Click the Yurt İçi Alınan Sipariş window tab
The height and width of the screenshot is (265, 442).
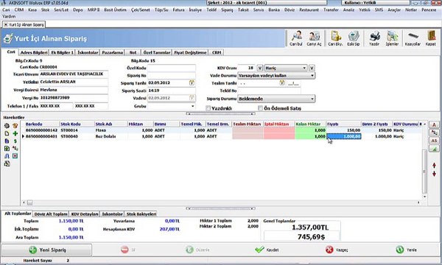24,24
